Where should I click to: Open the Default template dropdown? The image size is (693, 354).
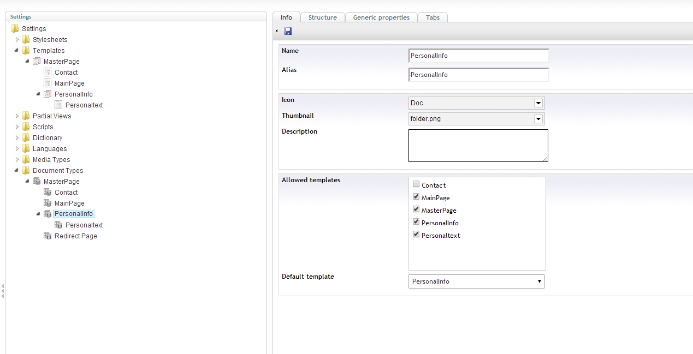pyautogui.click(x=476, y=281)
